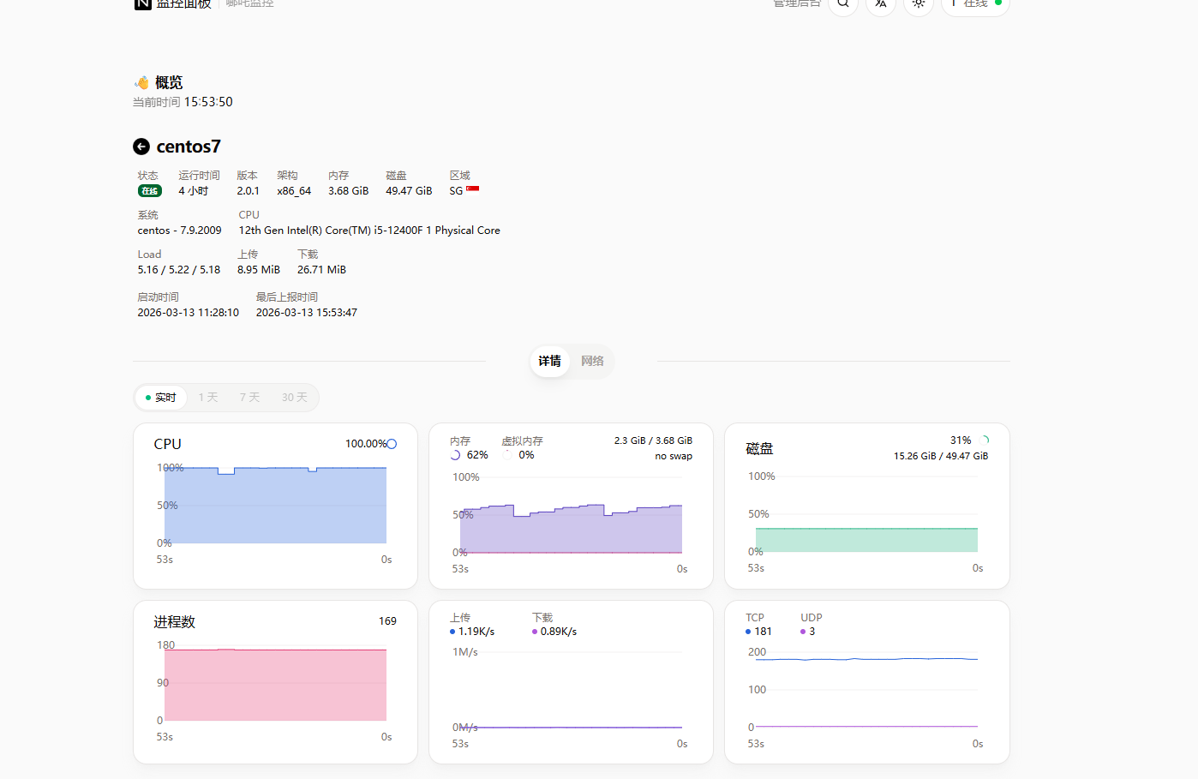
Task: Switch to the 网络 tab
Action: (x=592, y=362)
